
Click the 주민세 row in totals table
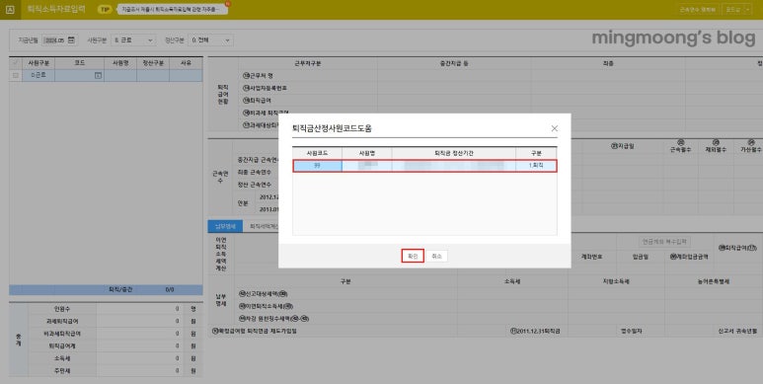tap(114, 371)
